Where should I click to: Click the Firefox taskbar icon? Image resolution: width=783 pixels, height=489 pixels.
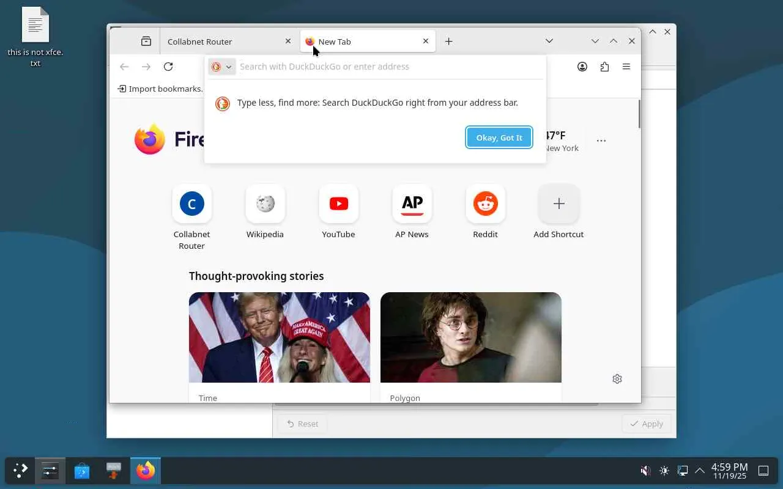click(145, 471)
